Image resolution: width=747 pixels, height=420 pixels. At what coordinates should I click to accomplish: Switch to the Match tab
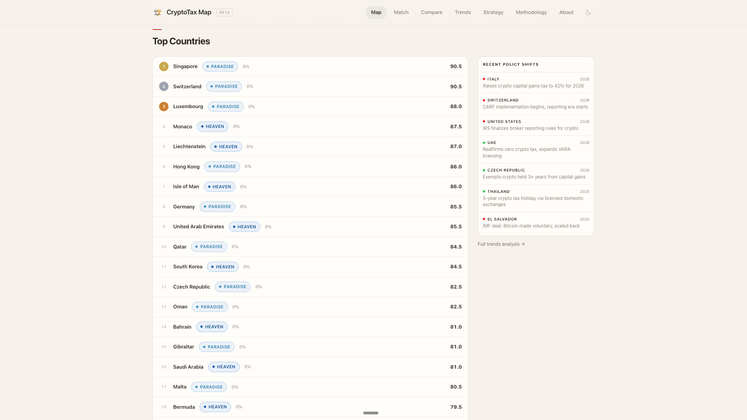point(401,12)
